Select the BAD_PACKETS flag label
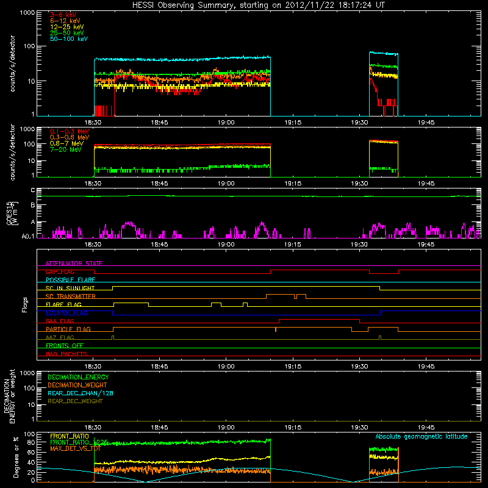Viewport: 488px width, 488px height. tap(66, 354)
